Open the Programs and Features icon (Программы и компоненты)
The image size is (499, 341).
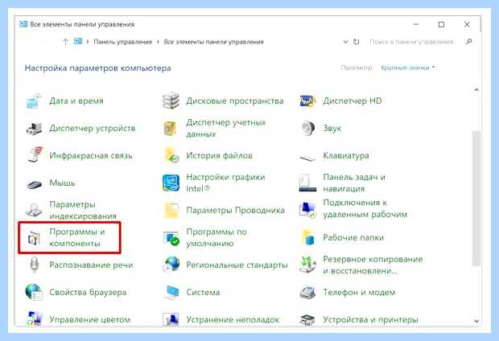[x=34, y=238]
